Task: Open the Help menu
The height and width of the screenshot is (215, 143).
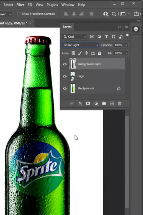Action: pos(82,5)
